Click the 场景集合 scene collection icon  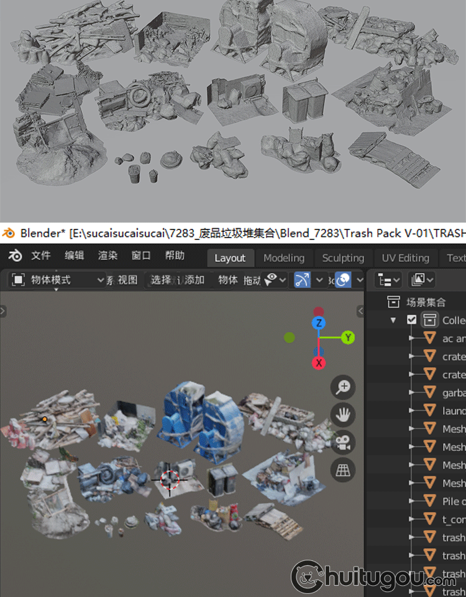[x=393, y=302]
